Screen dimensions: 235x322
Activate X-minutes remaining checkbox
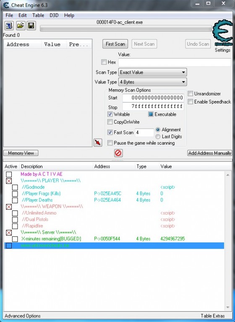click(15, 239)
